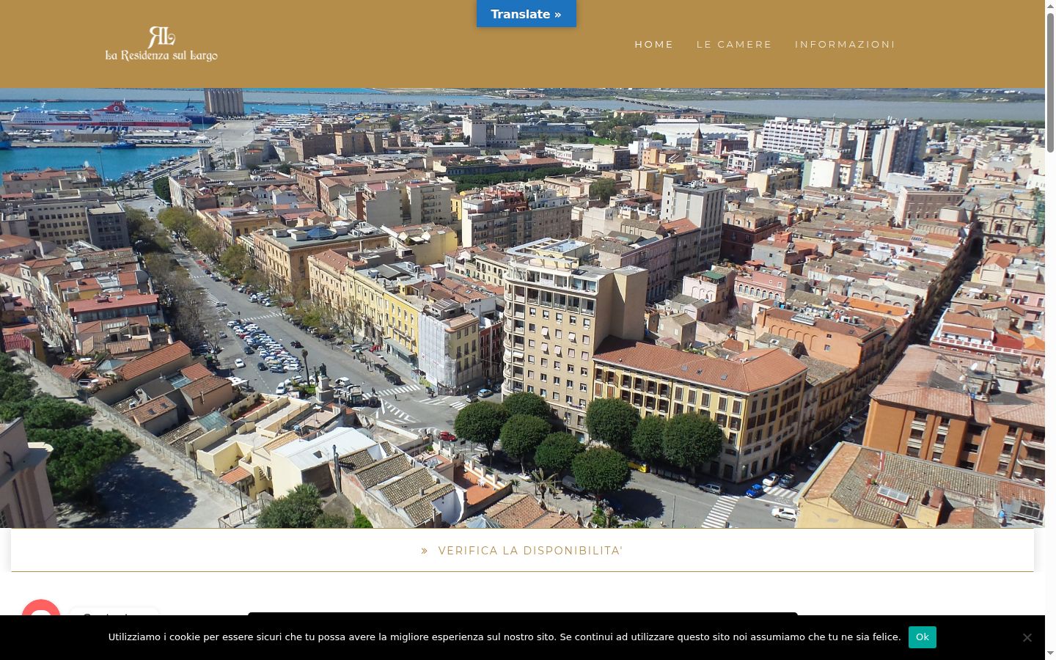Open the LE CAMERE menu page
This screenshot has width=1056, height=660.
734,44
